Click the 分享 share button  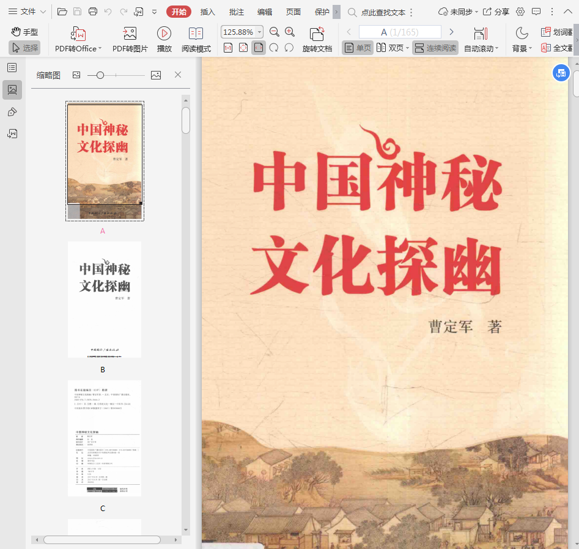click(496, 12)
